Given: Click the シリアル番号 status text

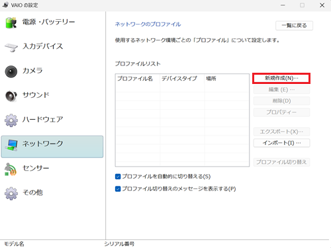Looking at the screenshot, I should (119, 244).
